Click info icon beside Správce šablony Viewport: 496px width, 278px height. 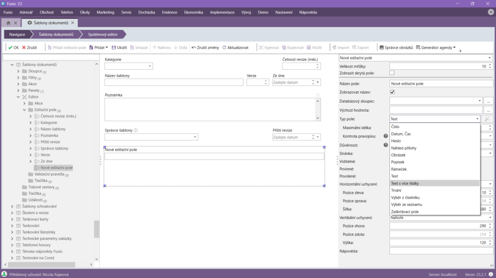[x=136, y=130]
